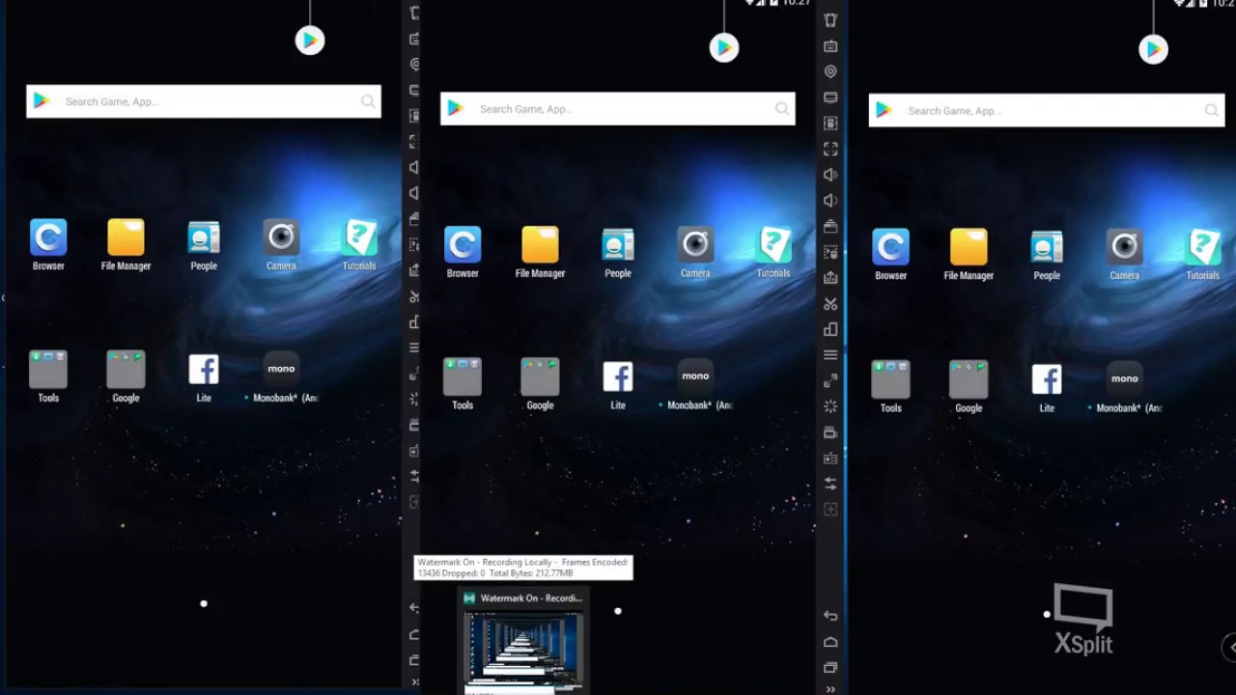Open Google folder in the middle emulator
The width and height of the screenshot is (1236, 695).
[540, 376]
